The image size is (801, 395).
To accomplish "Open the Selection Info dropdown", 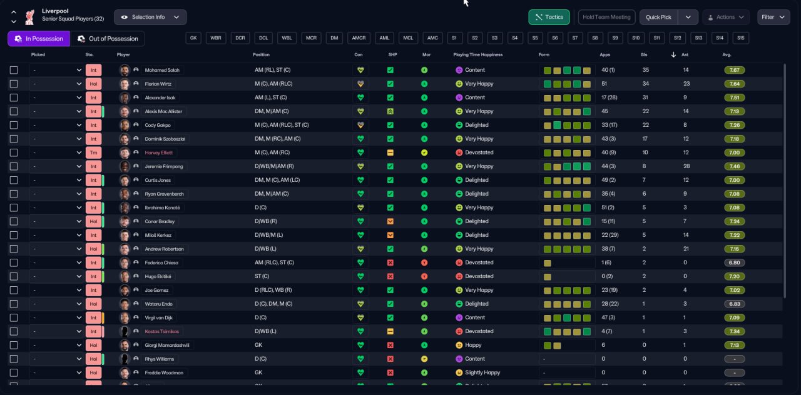I will tap(150, 17).
